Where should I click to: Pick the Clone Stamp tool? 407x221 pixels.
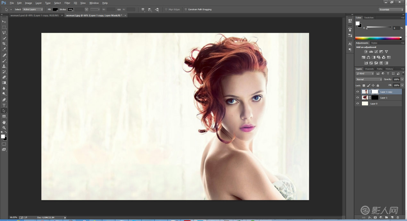pyautogui.click(x=4, y=66)
